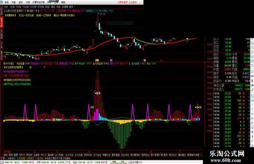Viewport: 254px width, 164px height.
Task: Click the 另存为 bottom button
Action: click(22, 155)
